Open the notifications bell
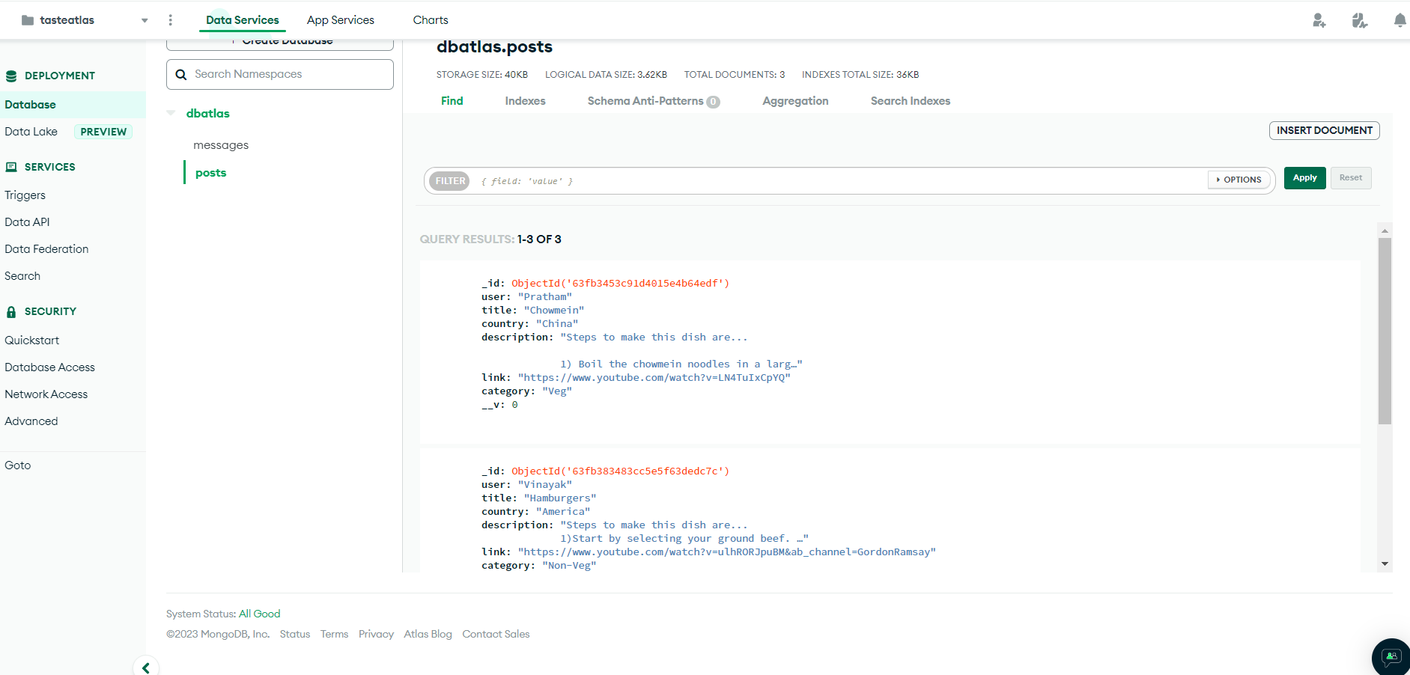1410x675 pixels. pos(1400,20)
